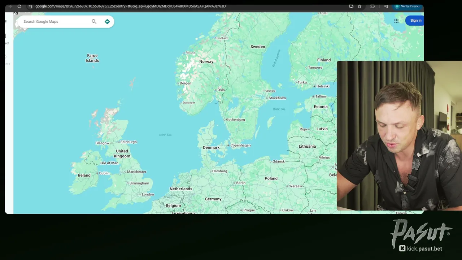
Task: Click the magnifier search icon
Action: 94,22
